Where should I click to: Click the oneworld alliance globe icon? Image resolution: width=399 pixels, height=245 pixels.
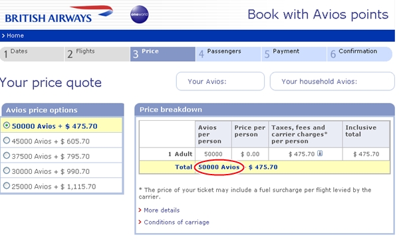click(139, 15)
